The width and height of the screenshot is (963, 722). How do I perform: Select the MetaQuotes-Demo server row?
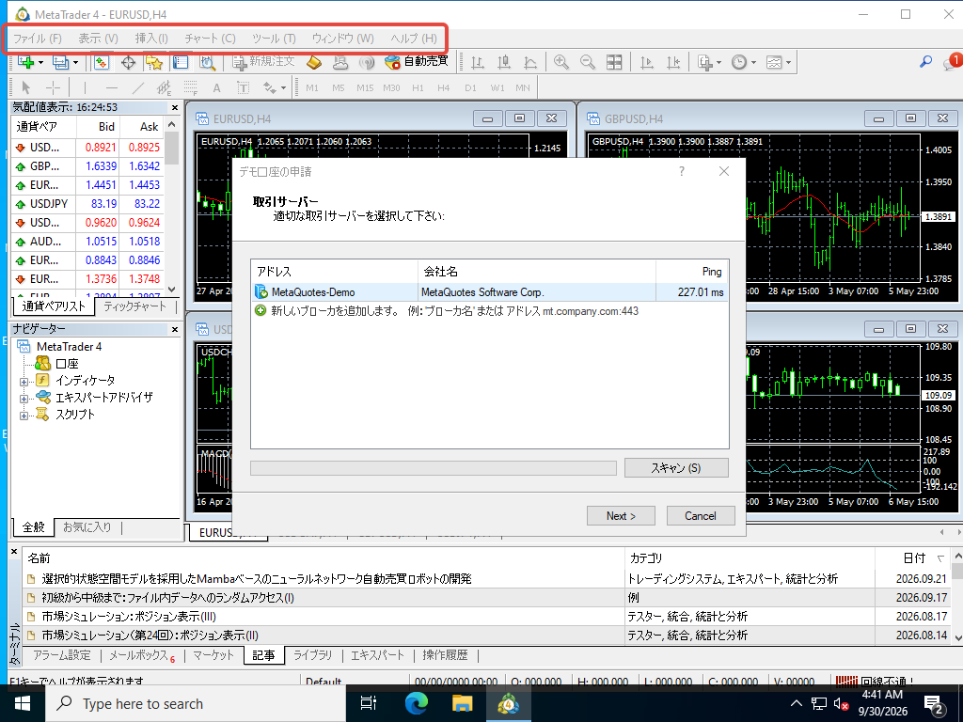click(489, 292)
